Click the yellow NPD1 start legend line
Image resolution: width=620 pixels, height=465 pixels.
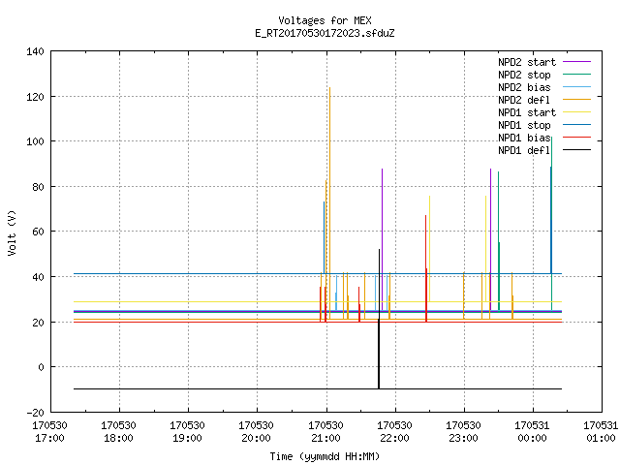pyautogui.click(x=577, y=112)
